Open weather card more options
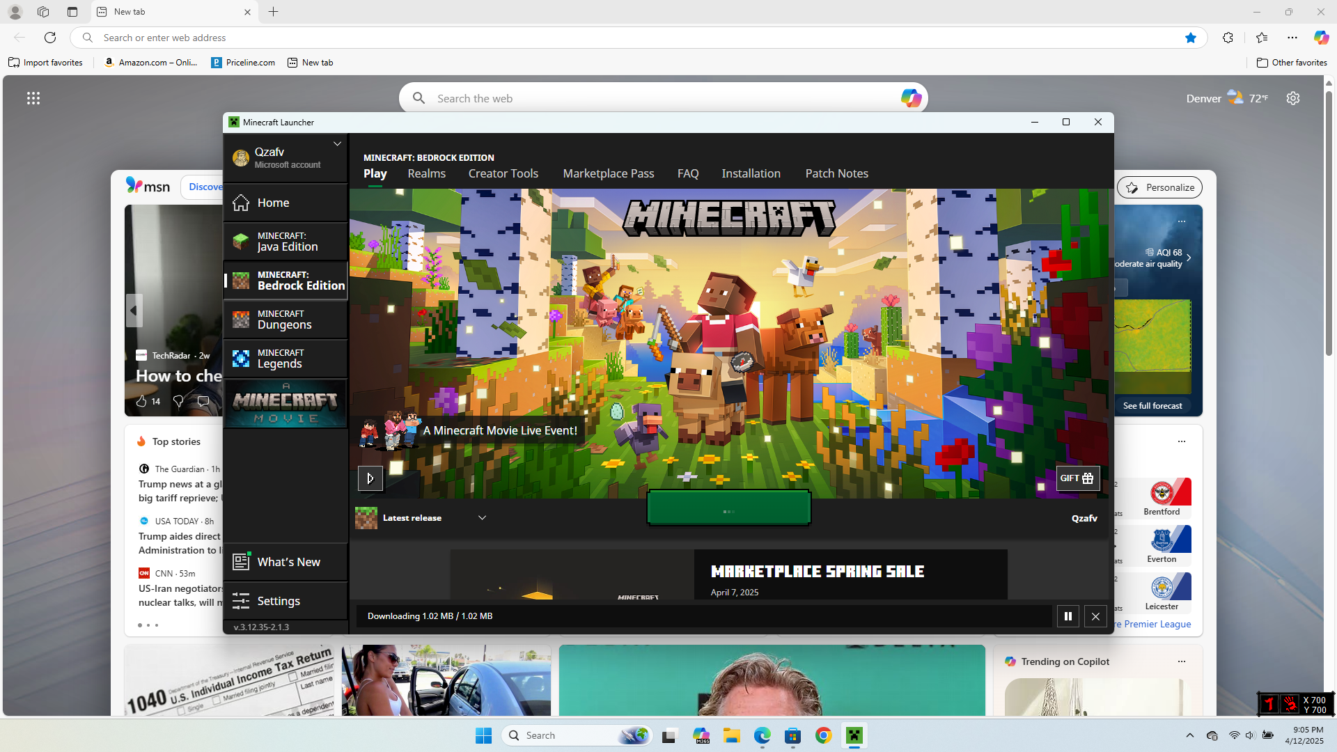This screenshot has width=1337, height=752. (x=1182, y=221)
